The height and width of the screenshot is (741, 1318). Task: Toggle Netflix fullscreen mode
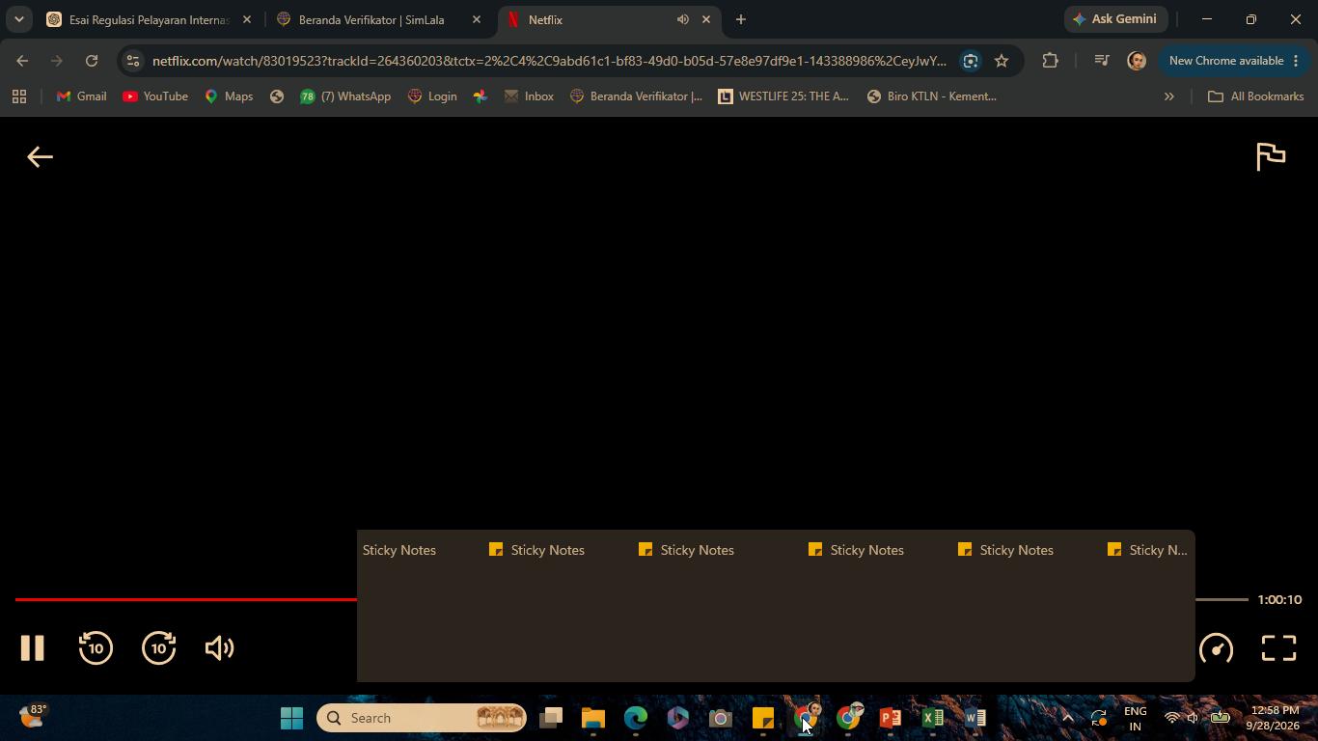click(x=1279, y=648)
